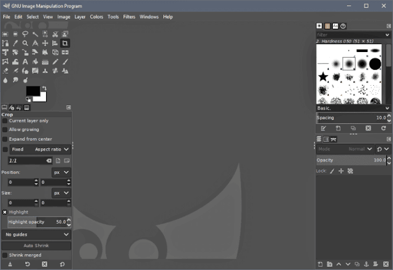Choose the Clone stamp tool
This screenshot has height=270, width=393.
(x=45, y=71)
